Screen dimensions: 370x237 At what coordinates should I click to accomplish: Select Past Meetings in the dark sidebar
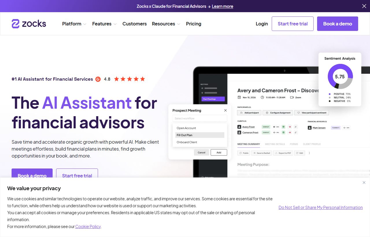pyautogui.click(x=213, y=99)
